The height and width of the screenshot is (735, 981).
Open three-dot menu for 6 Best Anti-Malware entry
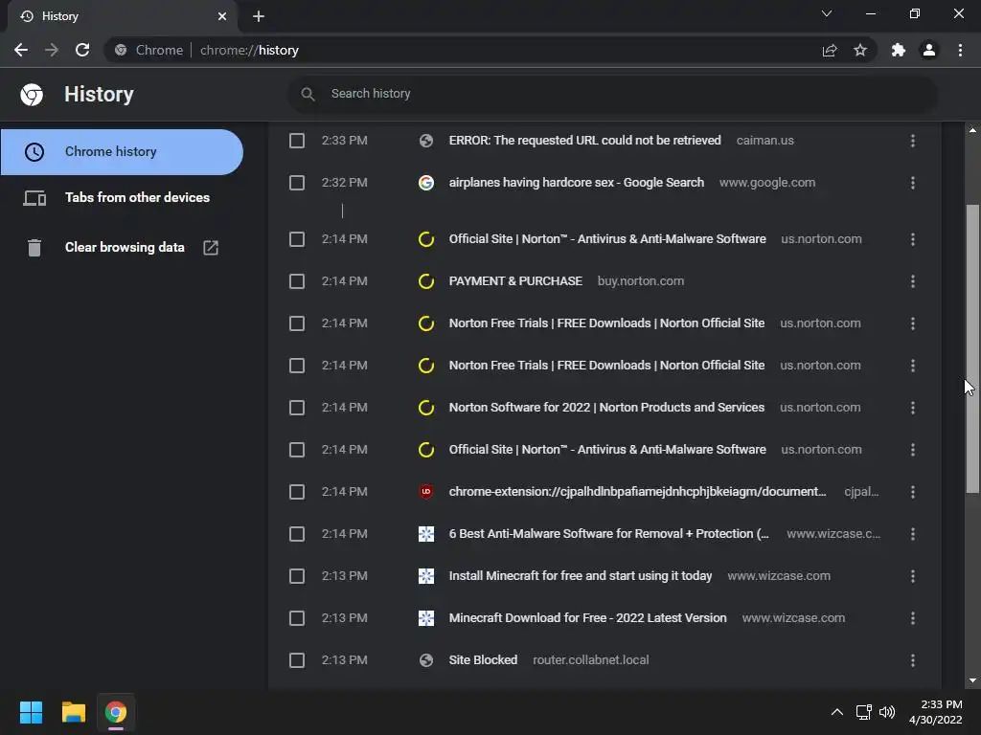pos(913,534)
